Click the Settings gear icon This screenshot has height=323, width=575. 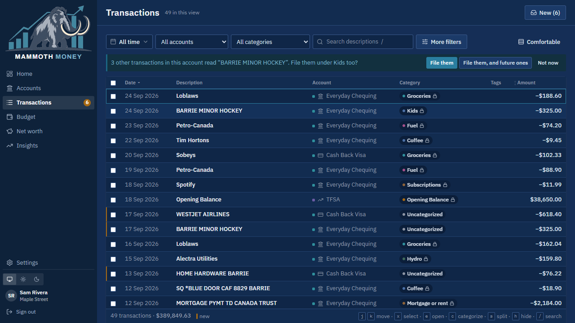10,263
